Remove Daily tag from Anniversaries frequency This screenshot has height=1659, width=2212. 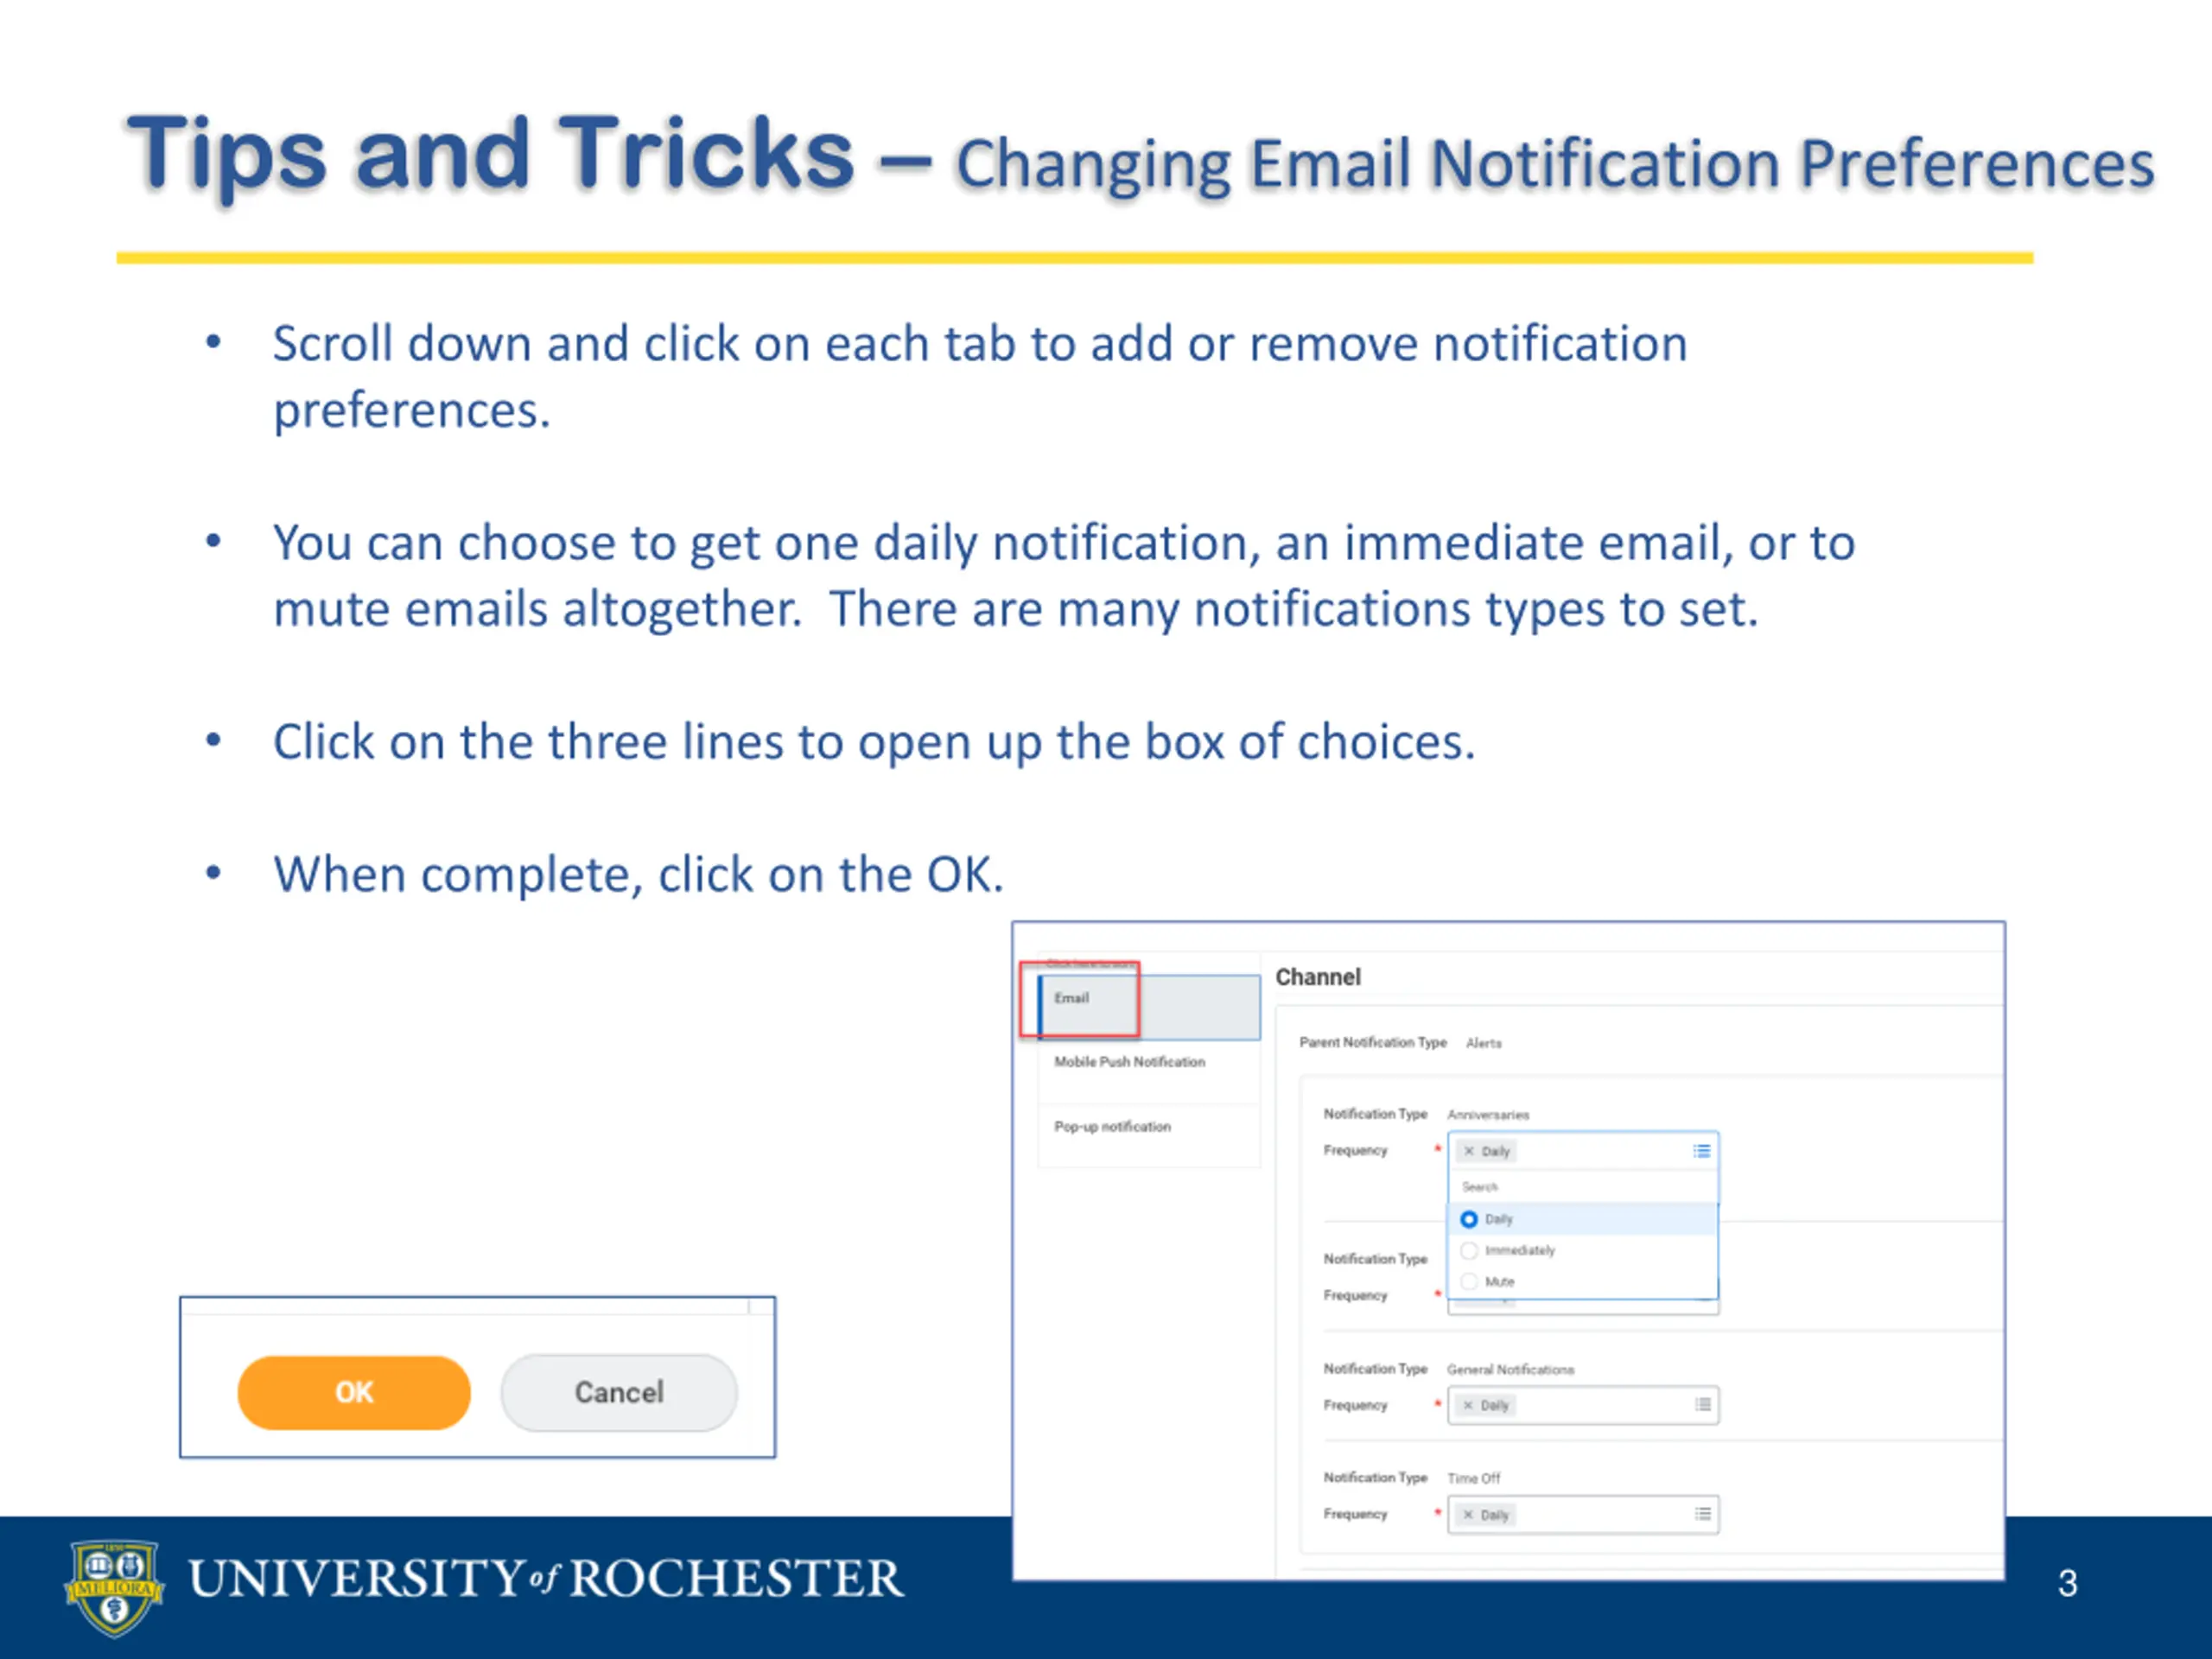tap(1469, 1151)
